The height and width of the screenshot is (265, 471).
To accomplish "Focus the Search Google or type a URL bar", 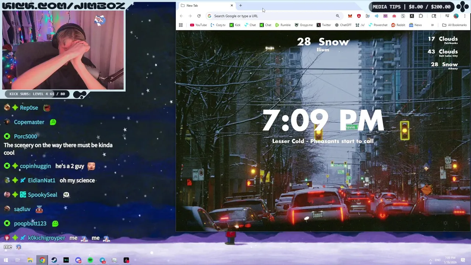I will click(273, 16).
